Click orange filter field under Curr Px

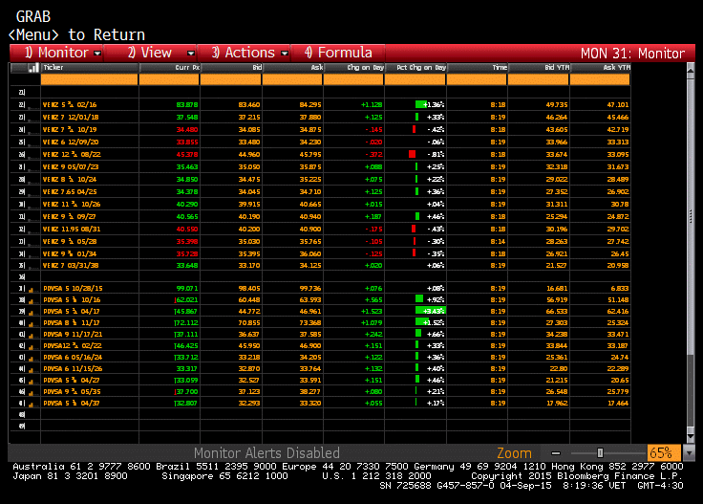pos(169,79)
